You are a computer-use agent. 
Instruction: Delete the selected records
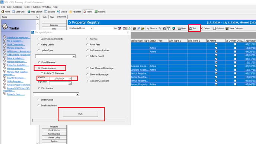[x=205, y=28]
